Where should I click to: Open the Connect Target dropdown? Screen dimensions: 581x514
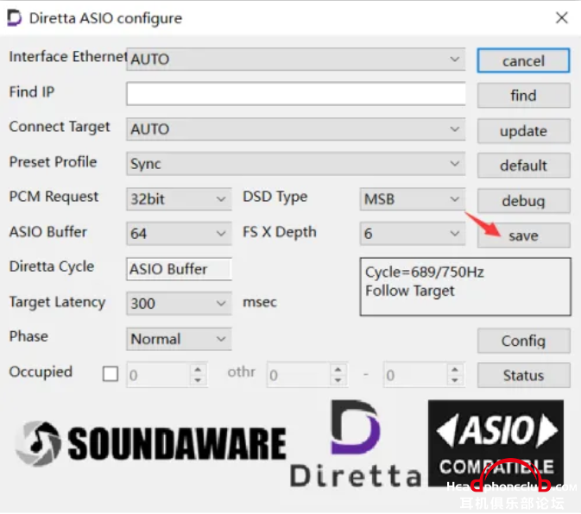click(296, 129)
